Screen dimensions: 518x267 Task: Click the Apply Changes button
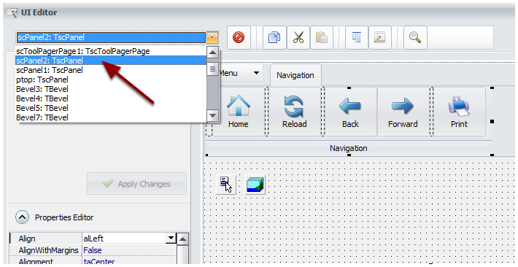[x=136, y=184]
